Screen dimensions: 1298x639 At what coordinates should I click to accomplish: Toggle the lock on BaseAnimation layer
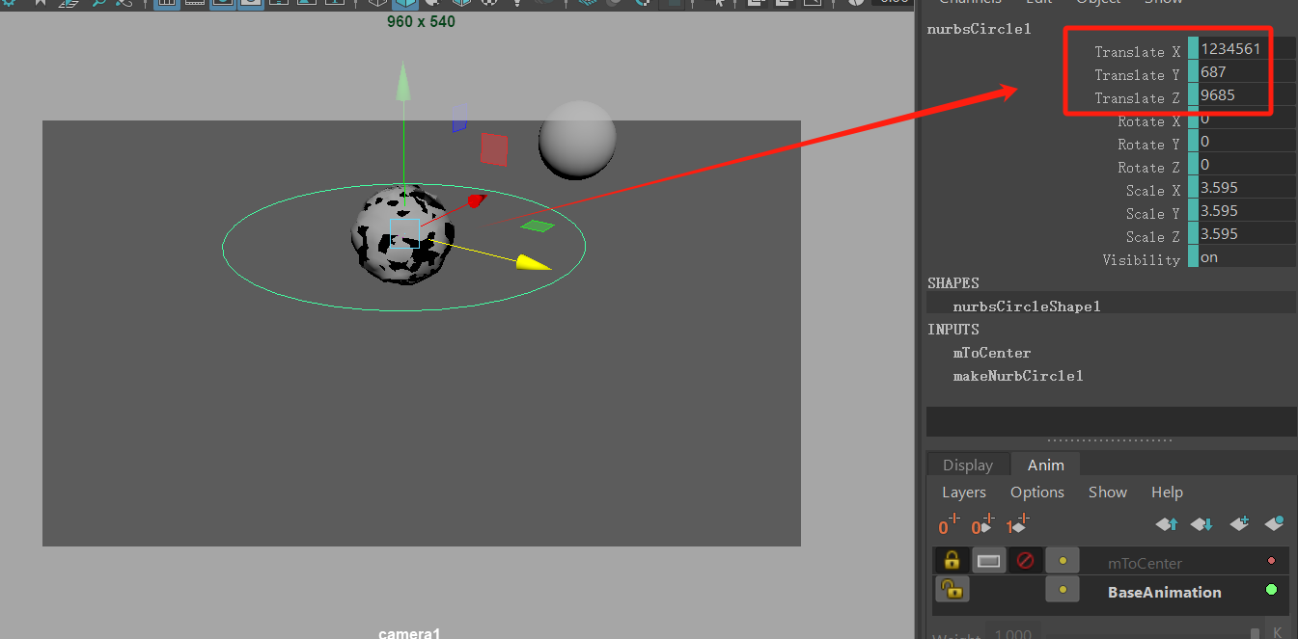pos(952,590)
